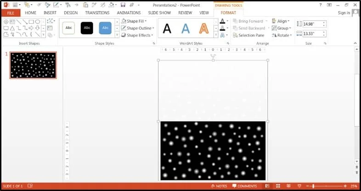This screenshot has height=191, width=361.
Task: Select the oval shape in Insert Shapes
Action: click(x=37, y=22)
